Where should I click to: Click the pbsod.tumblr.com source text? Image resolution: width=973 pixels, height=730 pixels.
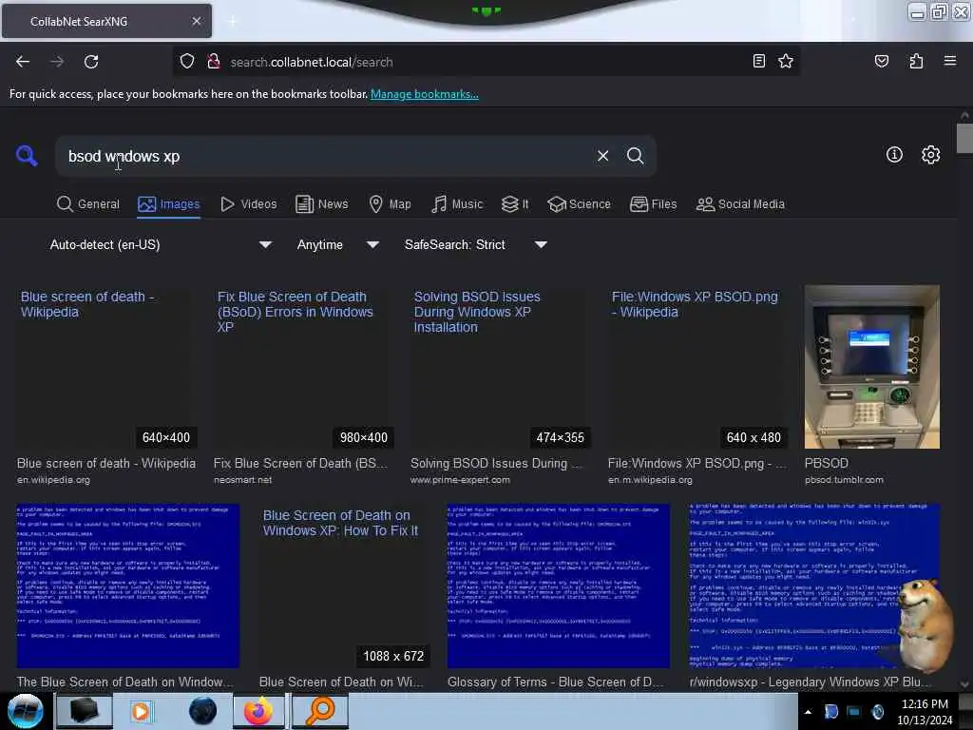844,479
